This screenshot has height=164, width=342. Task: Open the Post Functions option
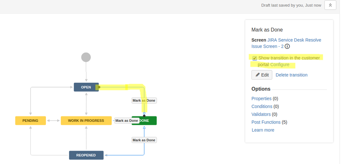[266, 122]
